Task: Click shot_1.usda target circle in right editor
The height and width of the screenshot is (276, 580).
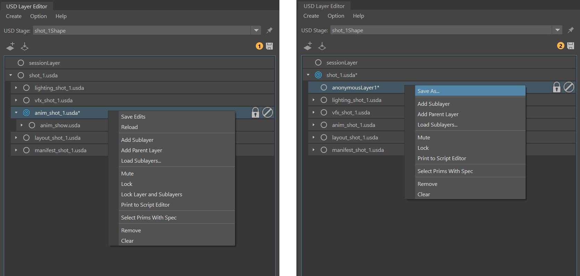Action: 318,75
